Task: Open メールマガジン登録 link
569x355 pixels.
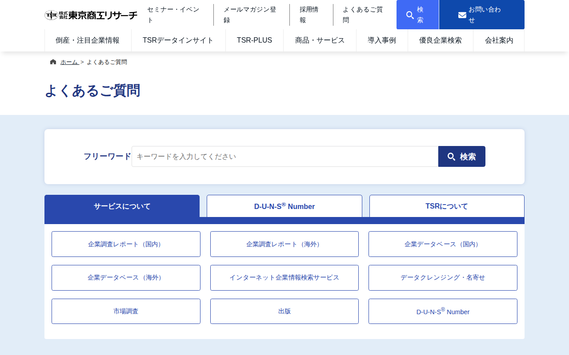Action: [246, 15]
